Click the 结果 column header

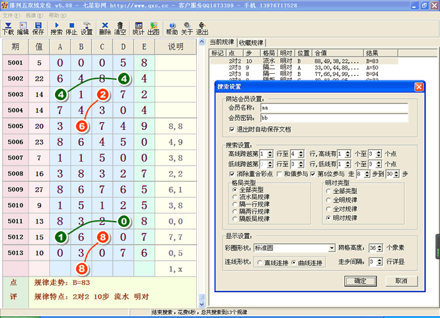[x=381, y=53]
